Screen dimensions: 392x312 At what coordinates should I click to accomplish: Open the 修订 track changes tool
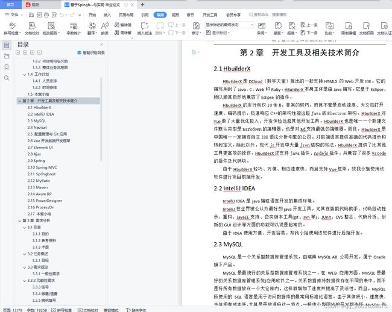[196, 28]
